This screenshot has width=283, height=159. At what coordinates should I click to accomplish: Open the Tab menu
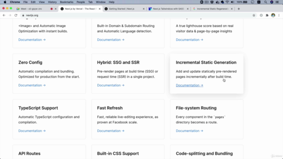[x=90, y=2]
